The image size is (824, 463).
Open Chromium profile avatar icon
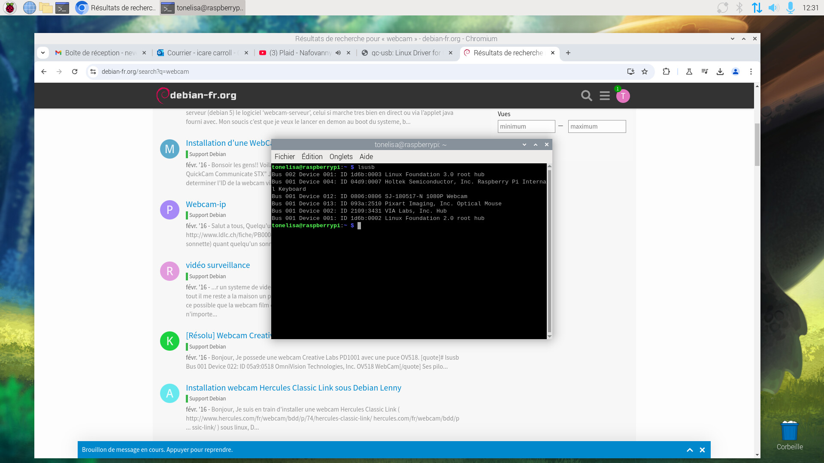736,72
